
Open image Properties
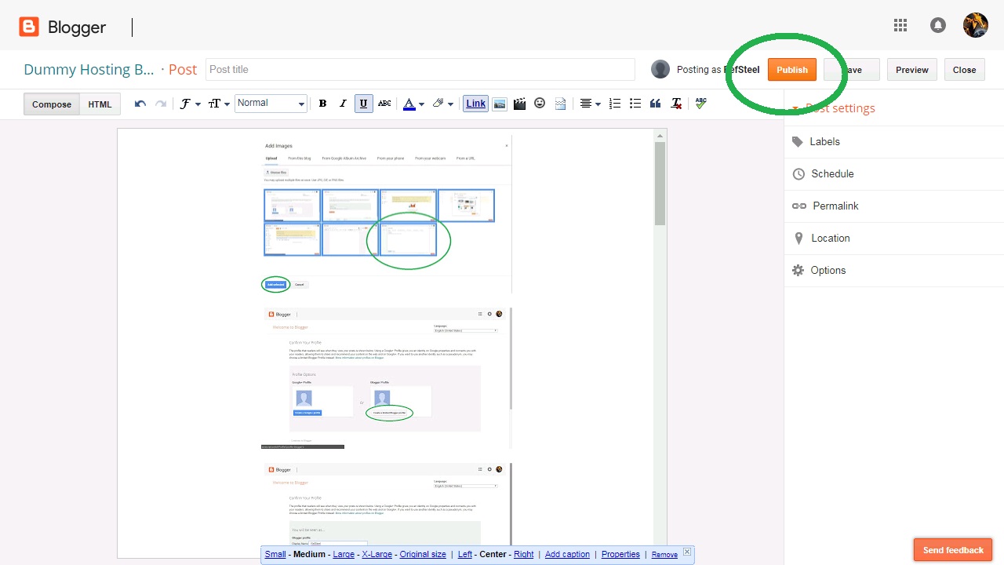620,554
